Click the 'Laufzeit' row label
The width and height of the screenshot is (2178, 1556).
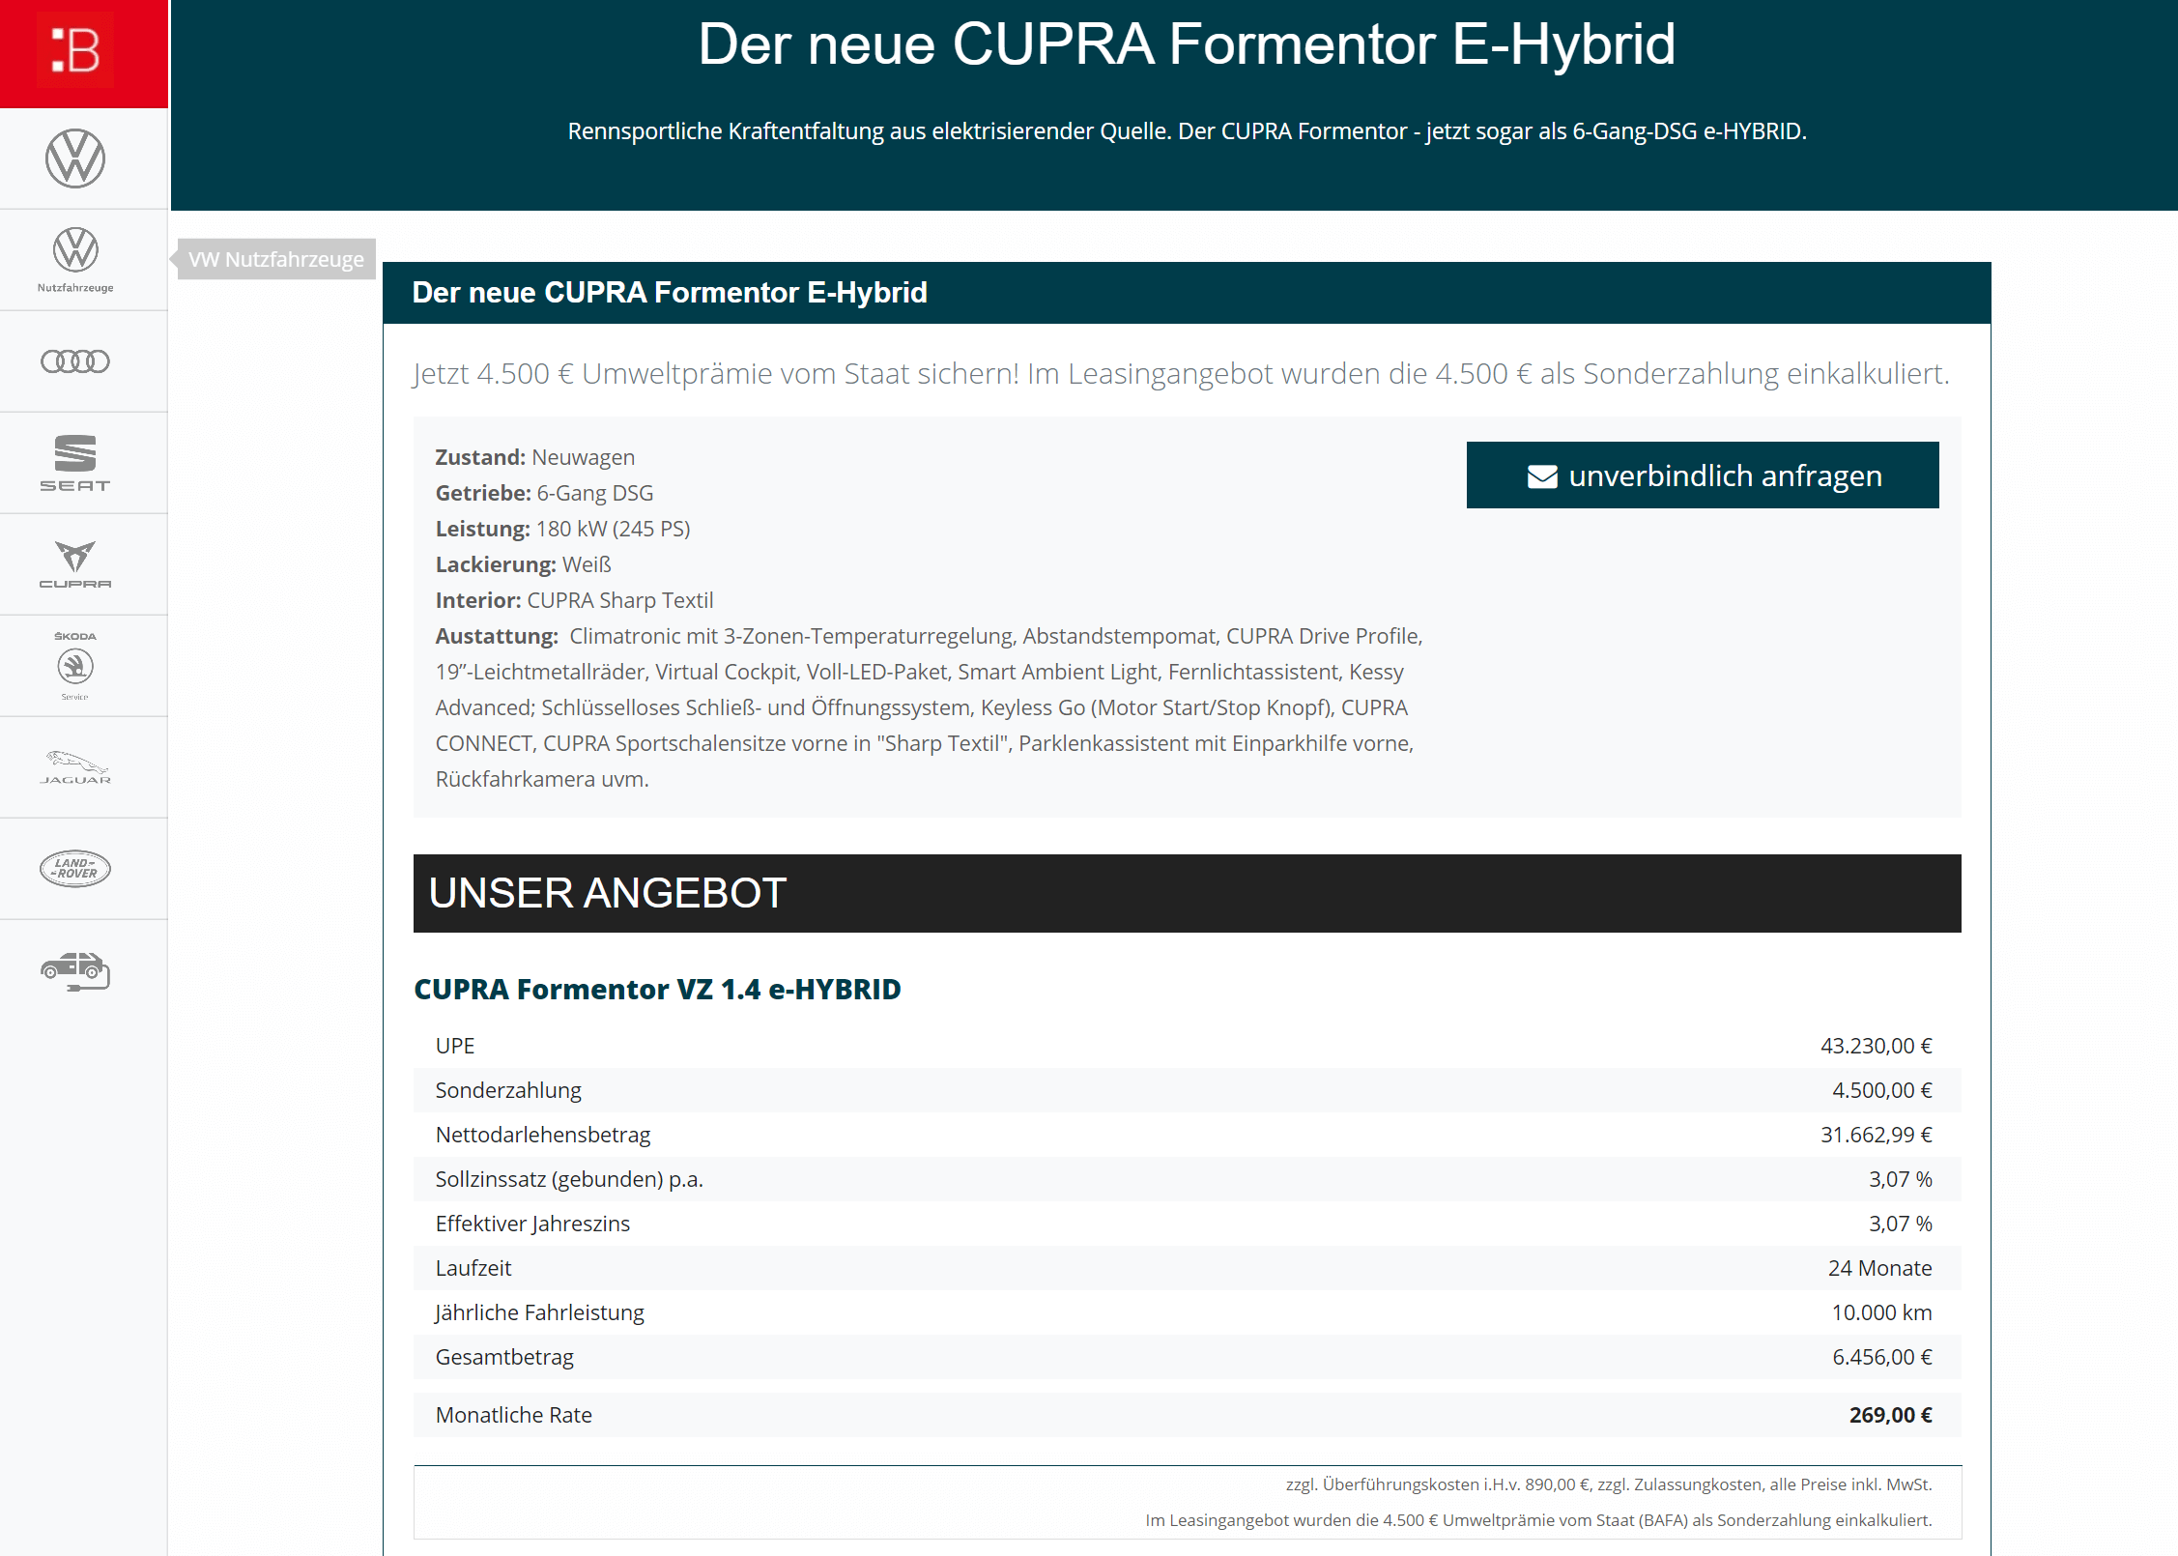pyautogui.click(x=473, y=1268)
